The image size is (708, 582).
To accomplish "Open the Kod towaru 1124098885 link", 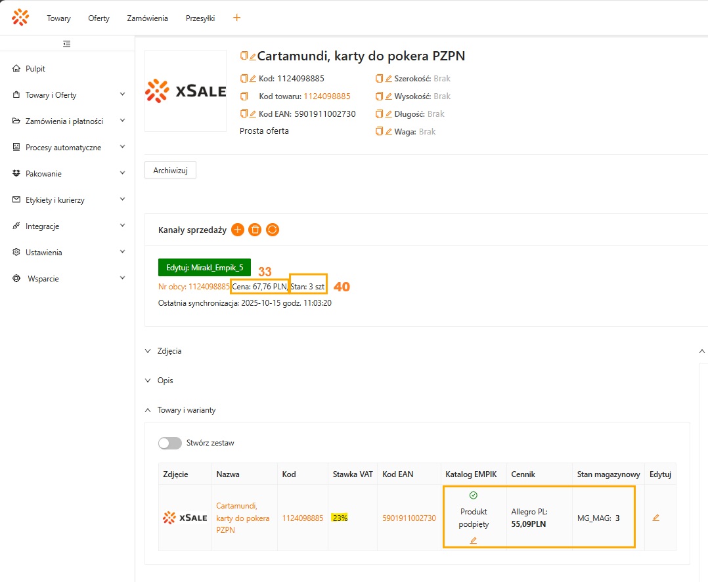I will (327, 96).
